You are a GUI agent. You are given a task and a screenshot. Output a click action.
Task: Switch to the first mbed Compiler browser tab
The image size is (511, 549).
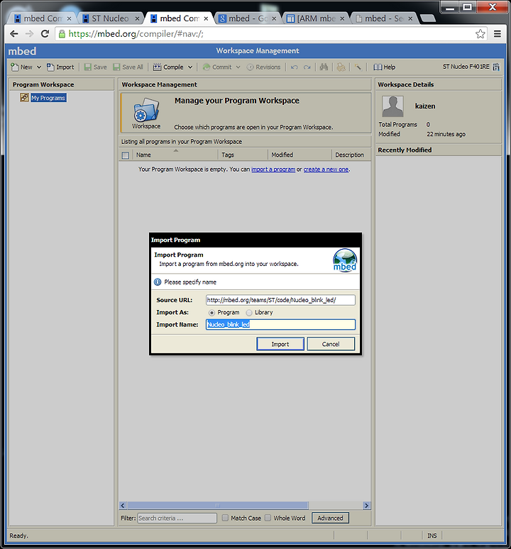click(41, 18)
